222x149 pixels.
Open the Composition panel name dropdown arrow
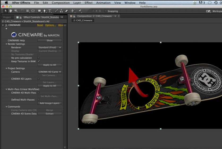[116, 16]
